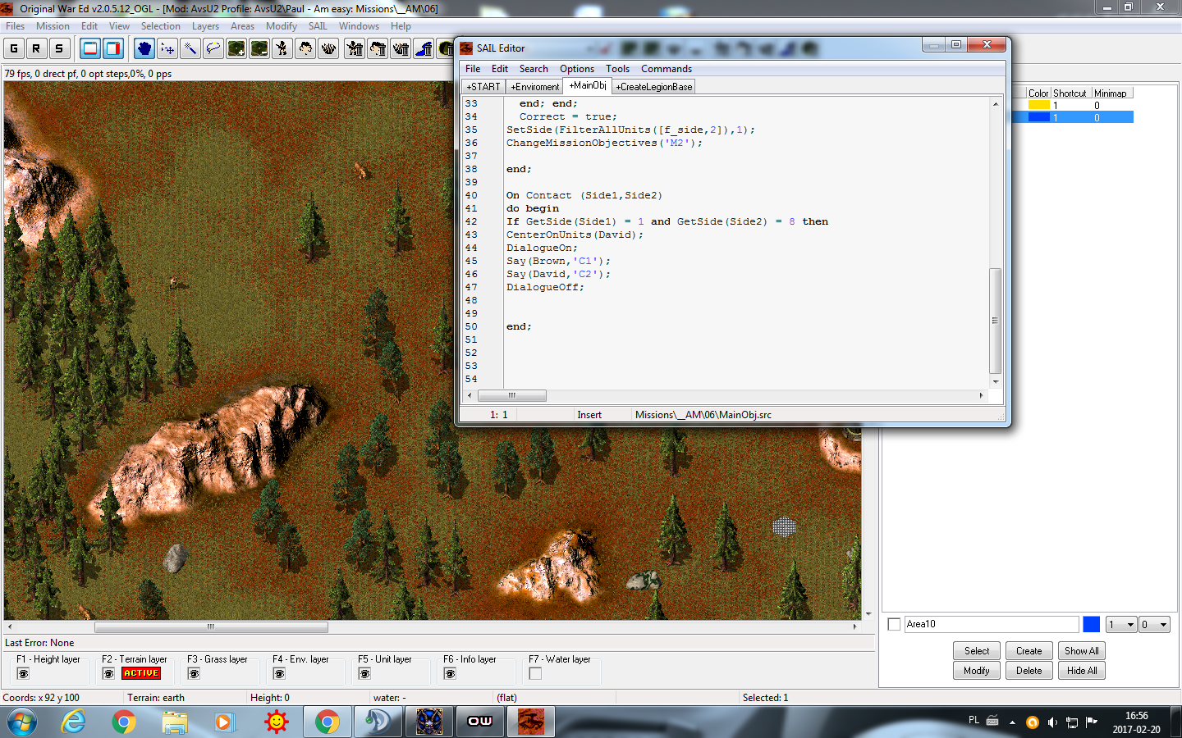1182x738 pixels.
Task: Click the blue stairs/ramp tool icon
Action: pos(424,48)
